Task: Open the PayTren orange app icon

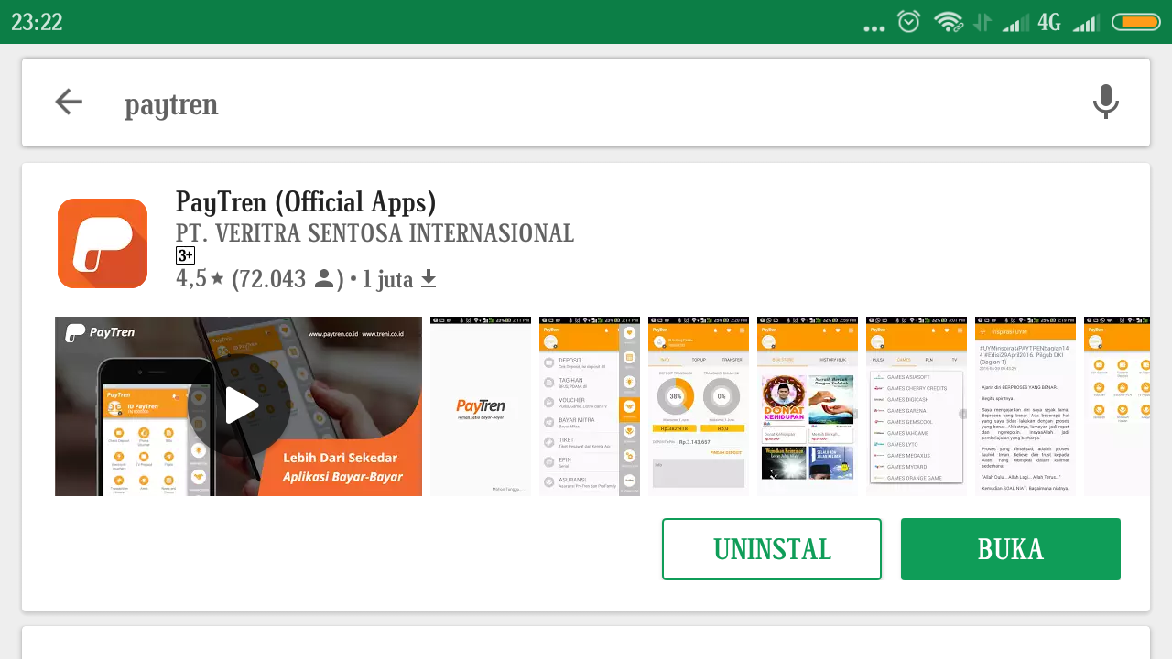Action: (103, 243)
